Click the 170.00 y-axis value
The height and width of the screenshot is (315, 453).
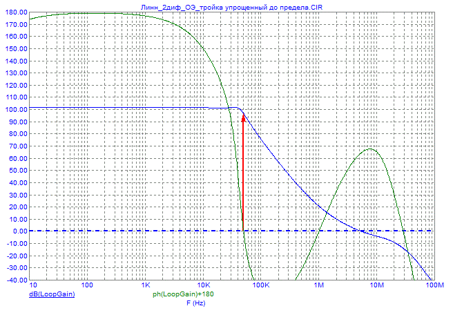[x=16, y=25]
